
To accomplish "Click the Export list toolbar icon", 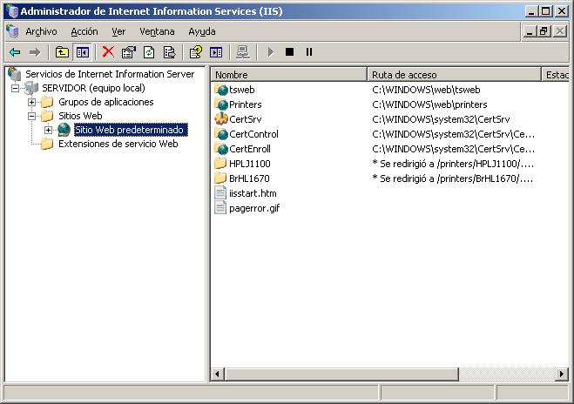I will [x=169, y=52].
